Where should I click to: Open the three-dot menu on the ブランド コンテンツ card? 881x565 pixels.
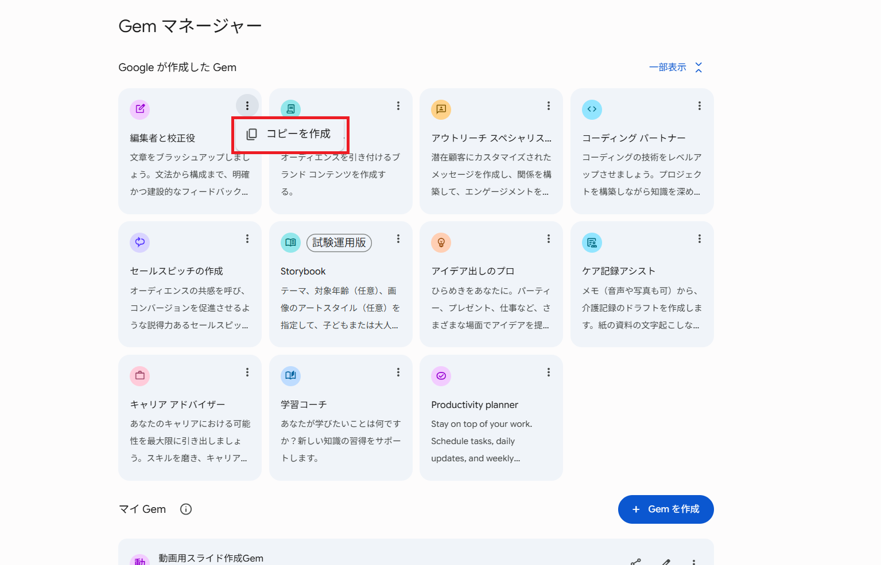click(x=398, y=105)
